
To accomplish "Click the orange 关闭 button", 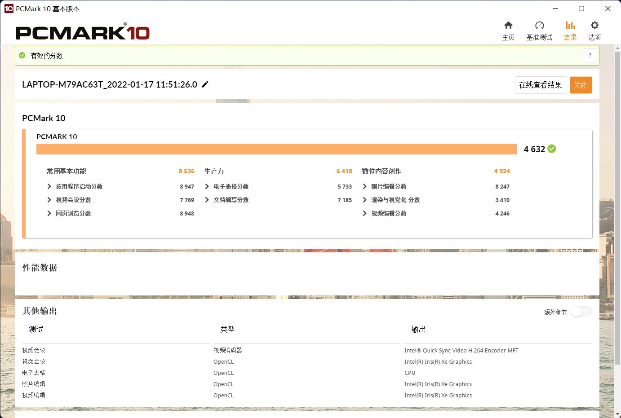I will point(581,85).
